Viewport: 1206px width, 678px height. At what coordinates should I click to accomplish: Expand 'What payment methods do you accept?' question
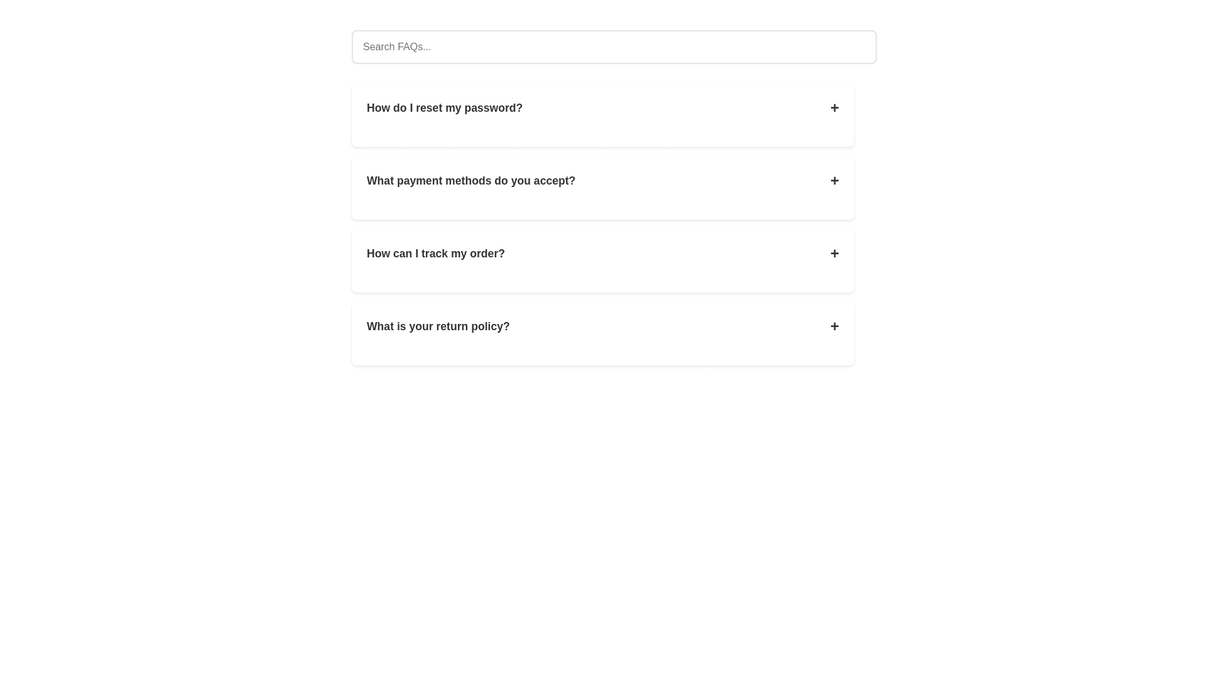click(x=470, y=181)
